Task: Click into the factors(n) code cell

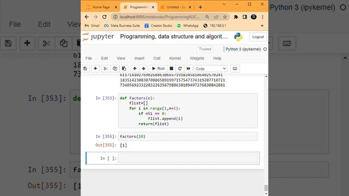Action: (x=188, y=111)
